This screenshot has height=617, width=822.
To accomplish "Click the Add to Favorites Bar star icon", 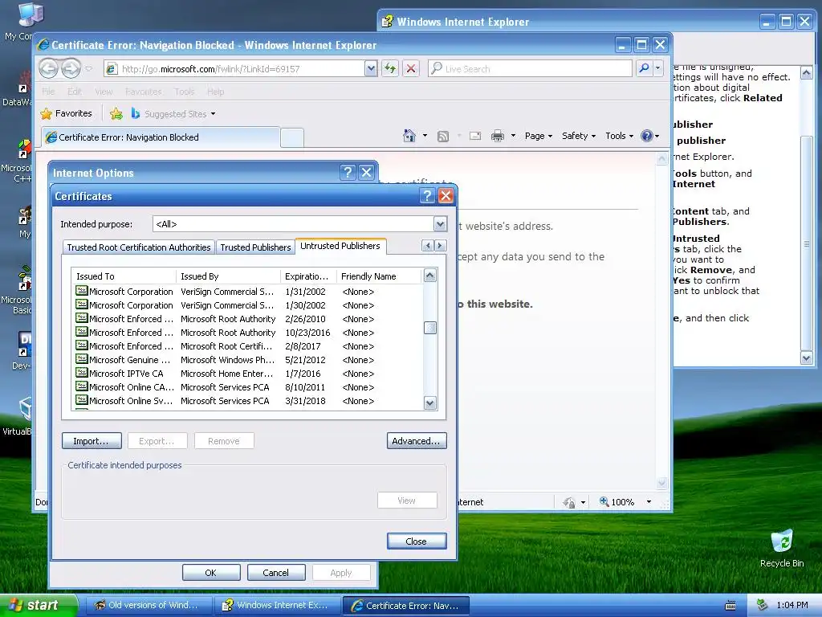I will point(116,113).
